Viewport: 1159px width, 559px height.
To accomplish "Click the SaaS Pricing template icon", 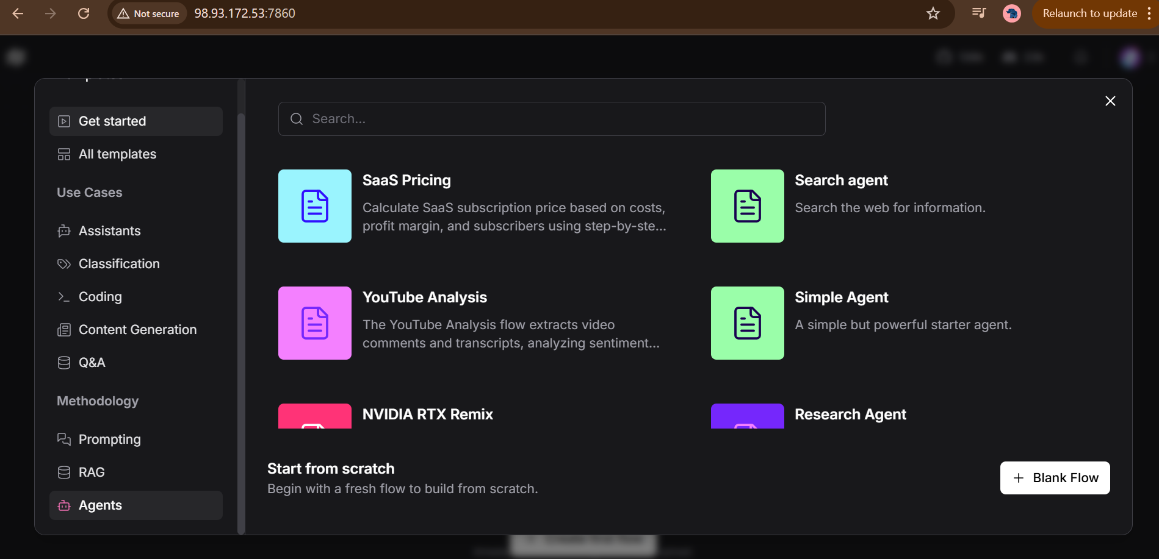I will 314,206.
